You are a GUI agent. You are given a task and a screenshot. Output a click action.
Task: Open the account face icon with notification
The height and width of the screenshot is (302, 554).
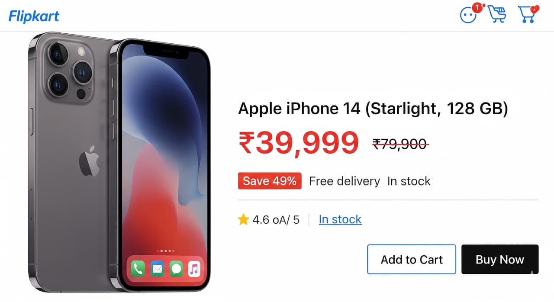tap(468, 16)
